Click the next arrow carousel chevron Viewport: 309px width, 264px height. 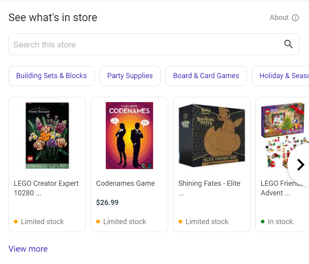(301, 164)
